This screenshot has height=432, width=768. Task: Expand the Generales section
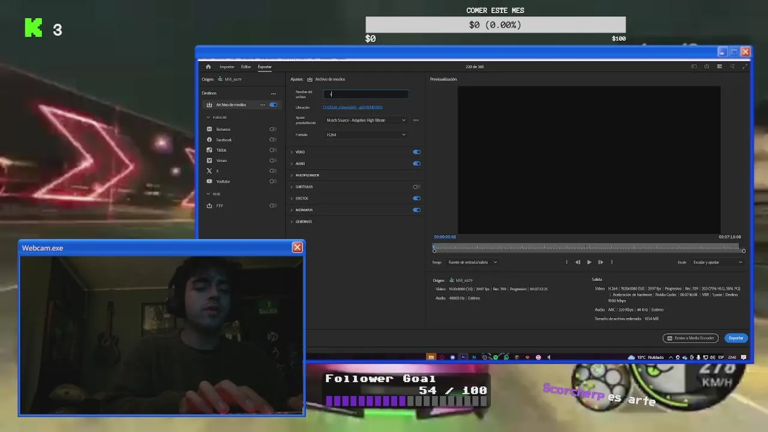click(292, 221)
